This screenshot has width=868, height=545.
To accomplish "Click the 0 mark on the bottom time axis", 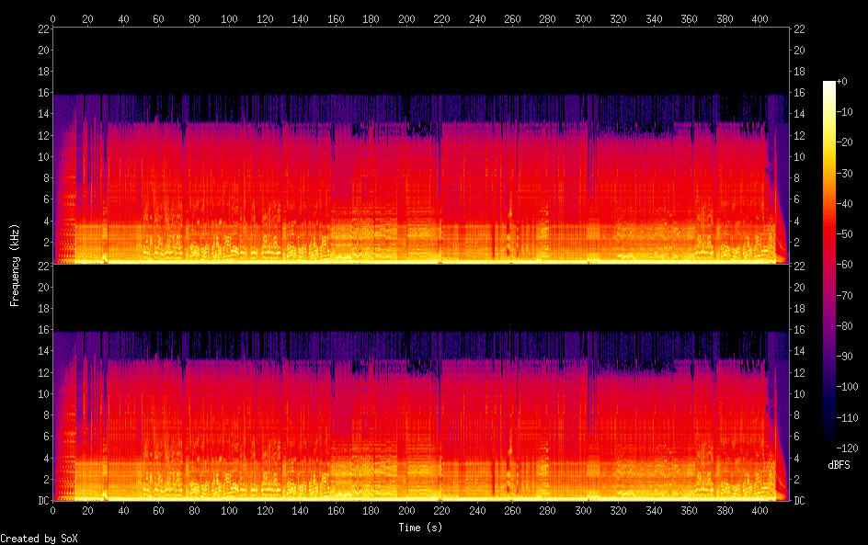I will 52,510.
